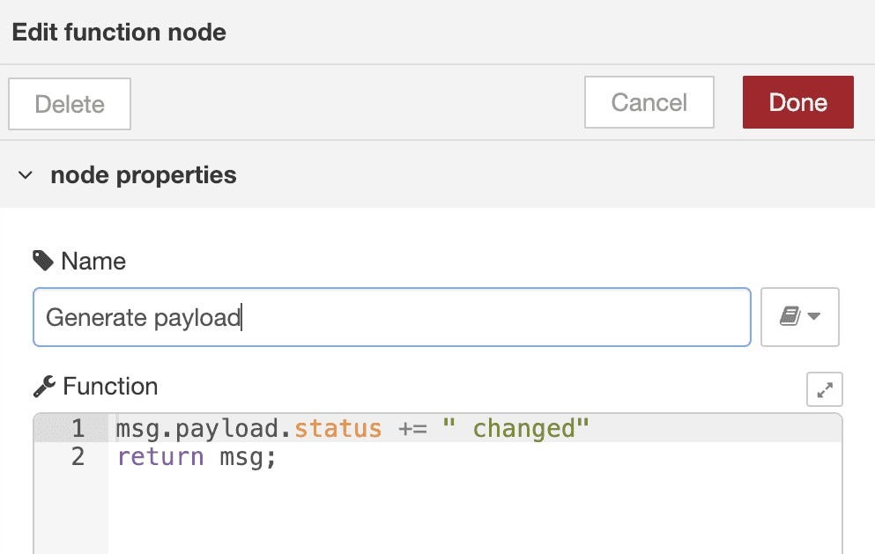Click the Done button
Image resolution: width=875 pixels, height=554 pixels.
coord(797,102)
